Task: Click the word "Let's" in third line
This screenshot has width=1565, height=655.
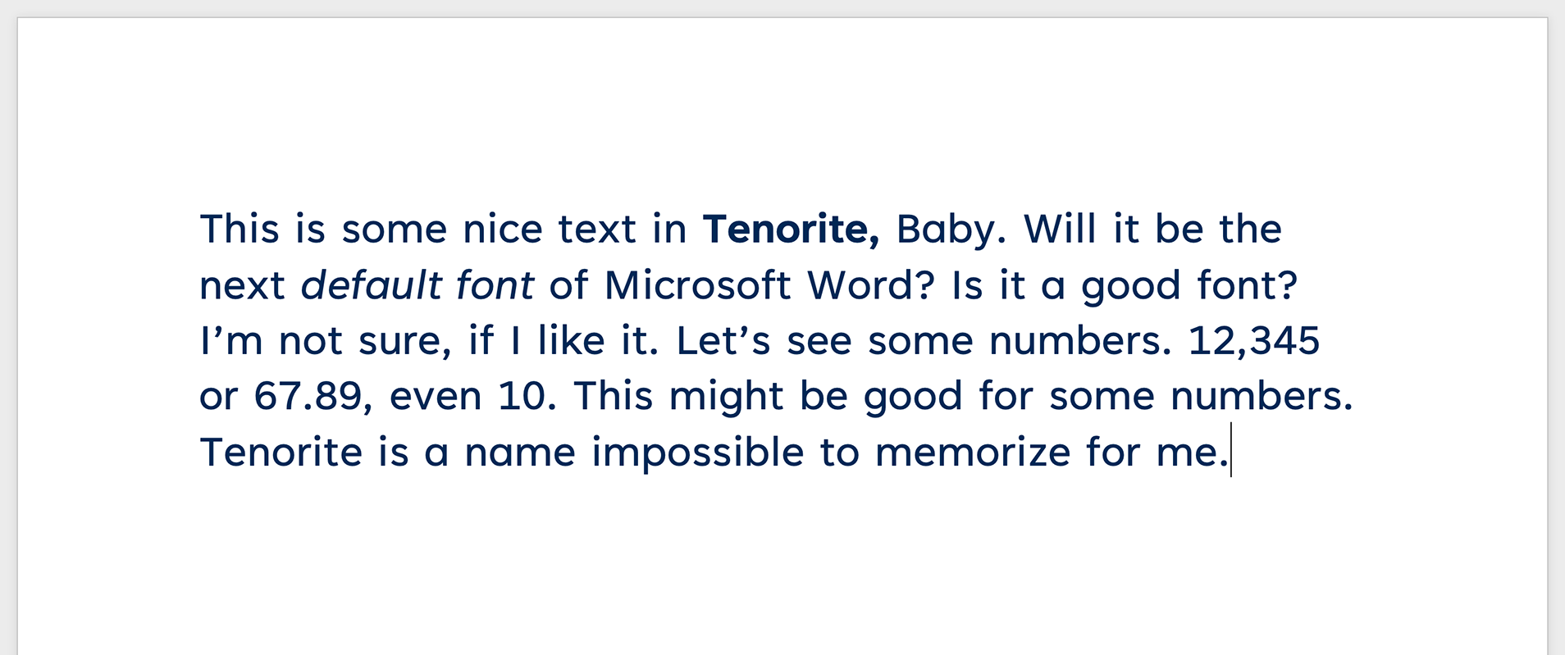Action: coord(723,341)
